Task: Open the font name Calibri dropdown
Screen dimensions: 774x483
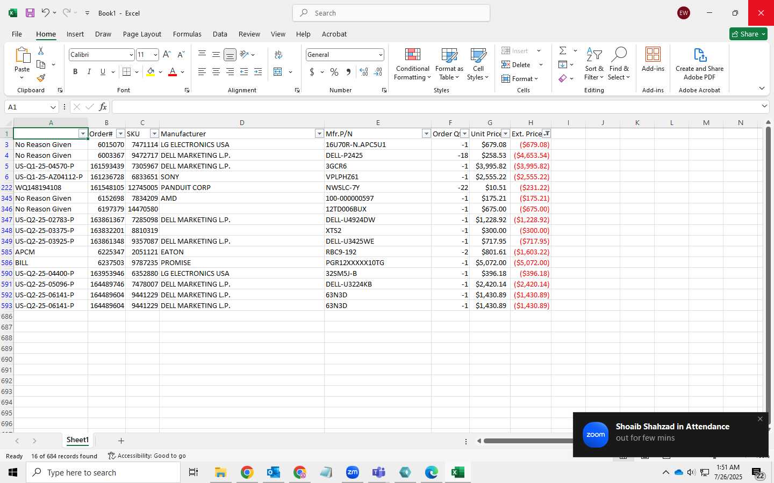Action: 131,55
